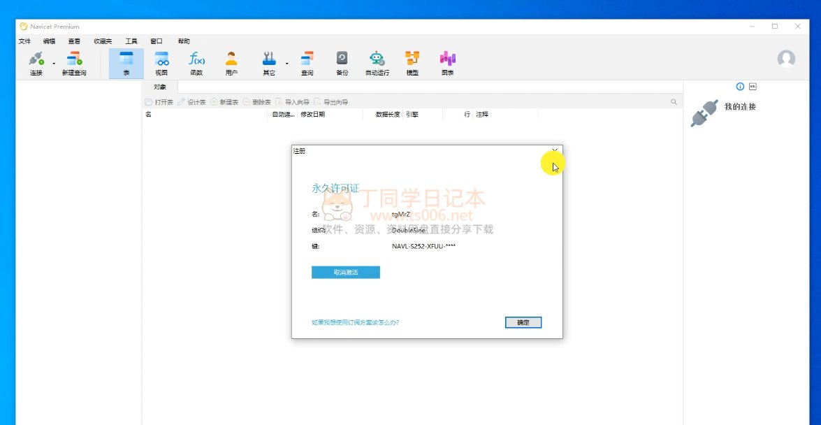The image size is (821, 425).
Task: Open the 查看 (View) menu
Action: (x=74, y=41)
